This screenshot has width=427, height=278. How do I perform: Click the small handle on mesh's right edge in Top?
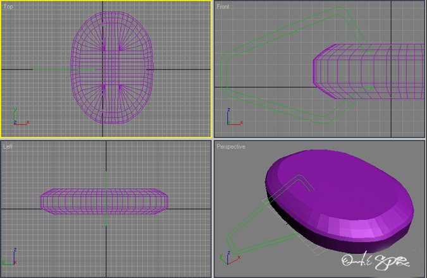[x=151, y=67]
